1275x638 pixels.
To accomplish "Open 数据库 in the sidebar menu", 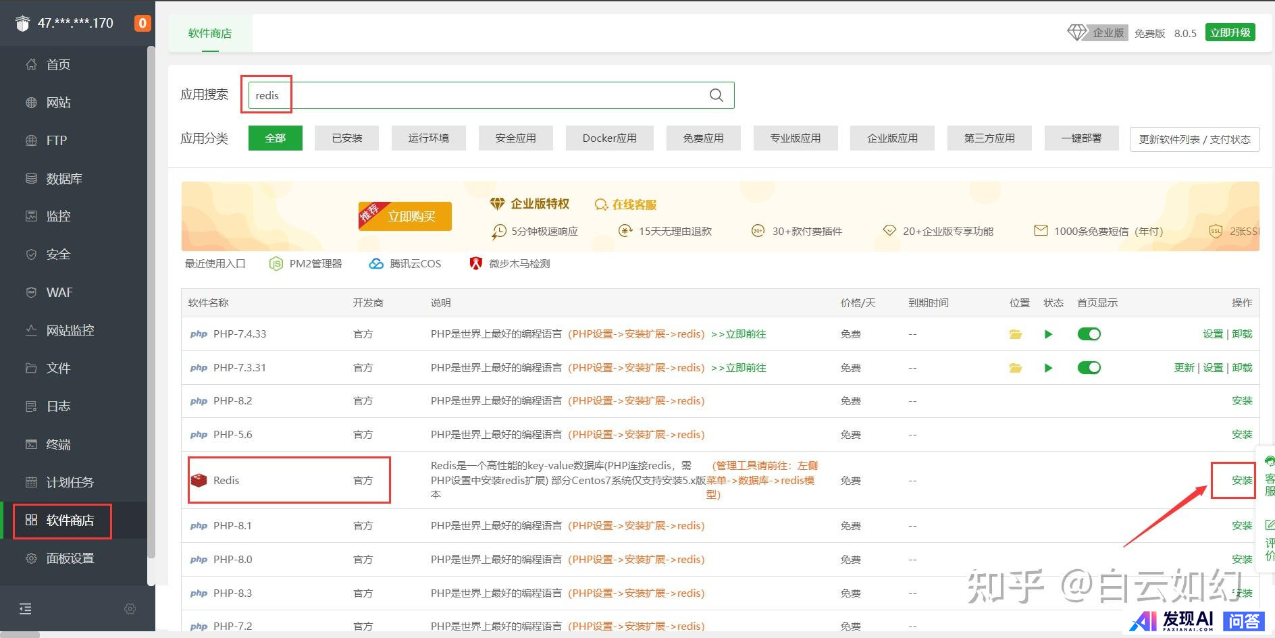I will (64, 179).
